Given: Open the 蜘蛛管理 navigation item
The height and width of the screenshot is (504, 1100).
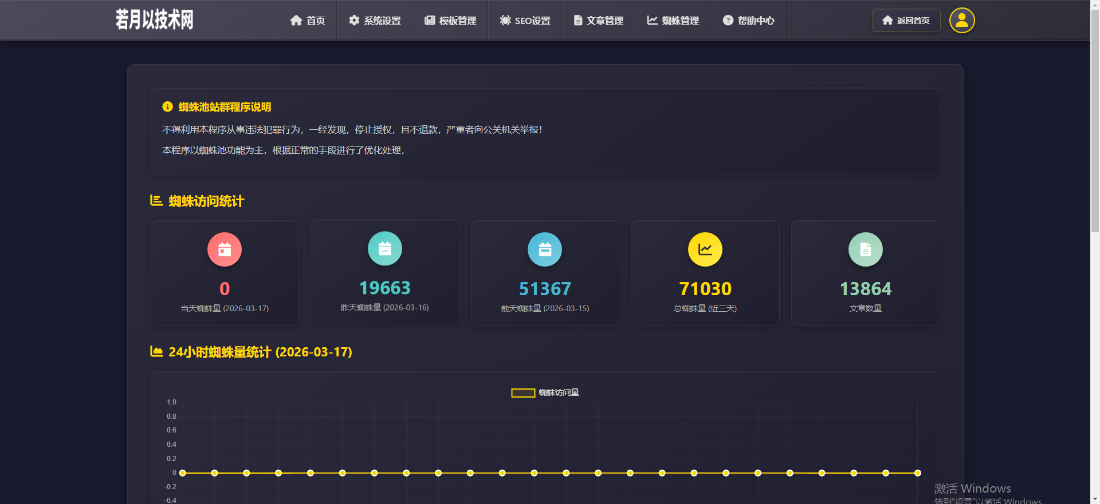Looking at the screenshot, I should coord(673,21).
